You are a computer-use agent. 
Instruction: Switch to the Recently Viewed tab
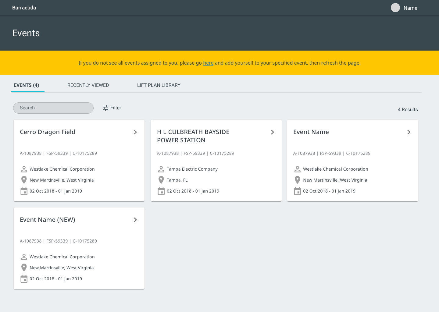tap(88, 85)
